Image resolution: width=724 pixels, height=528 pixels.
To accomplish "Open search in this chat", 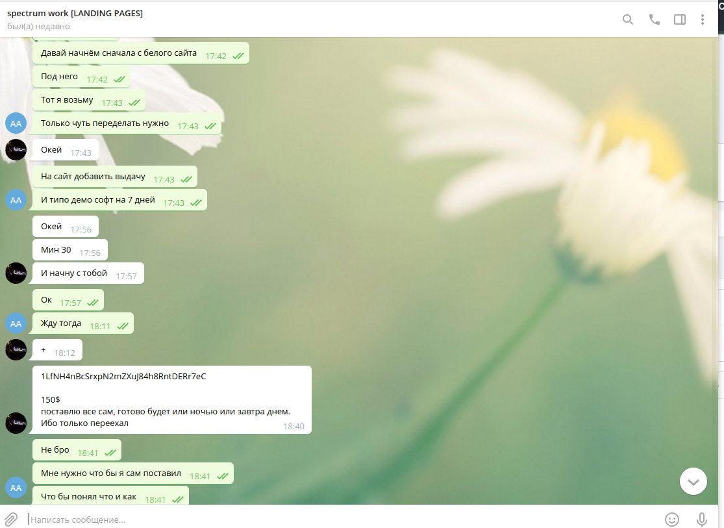I will pyautogui.click(x=627, y=19).
